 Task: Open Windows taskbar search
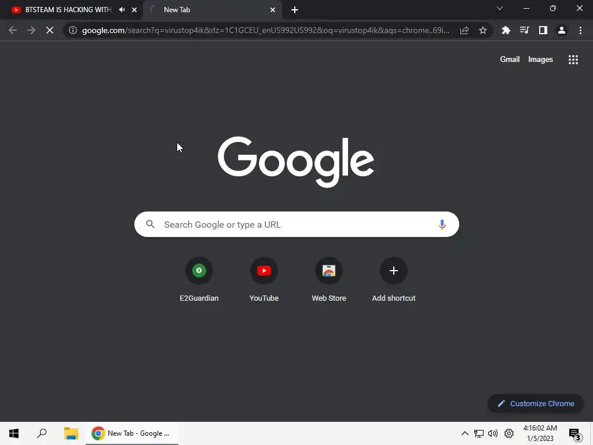(42, 433)
